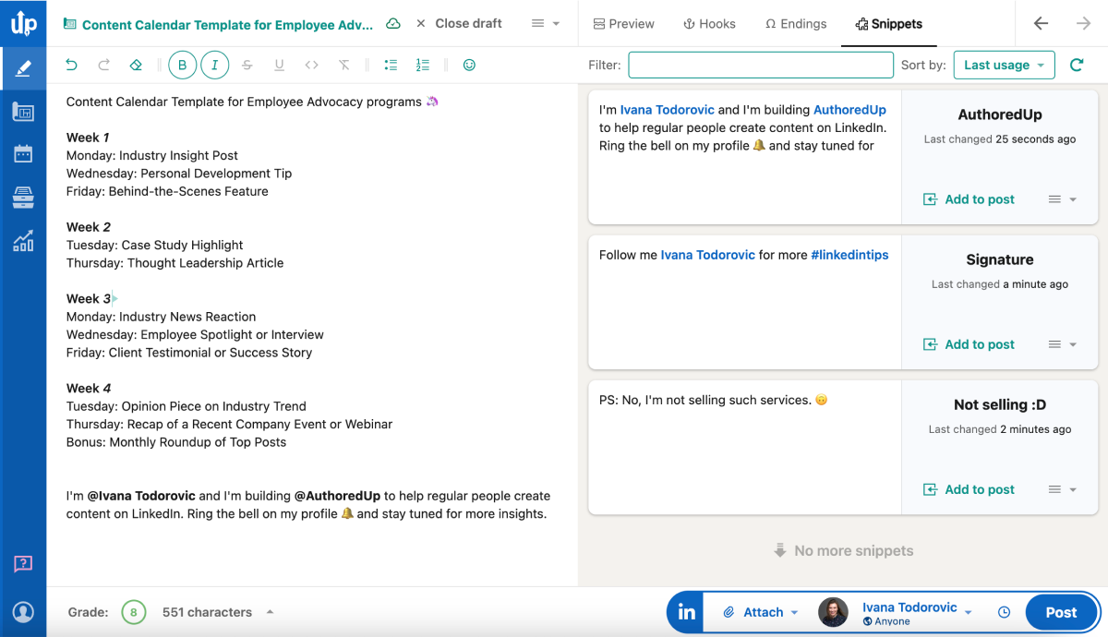Click the Post button
The width and height of the screenshot is (1108, 637).
point(1061,612)
